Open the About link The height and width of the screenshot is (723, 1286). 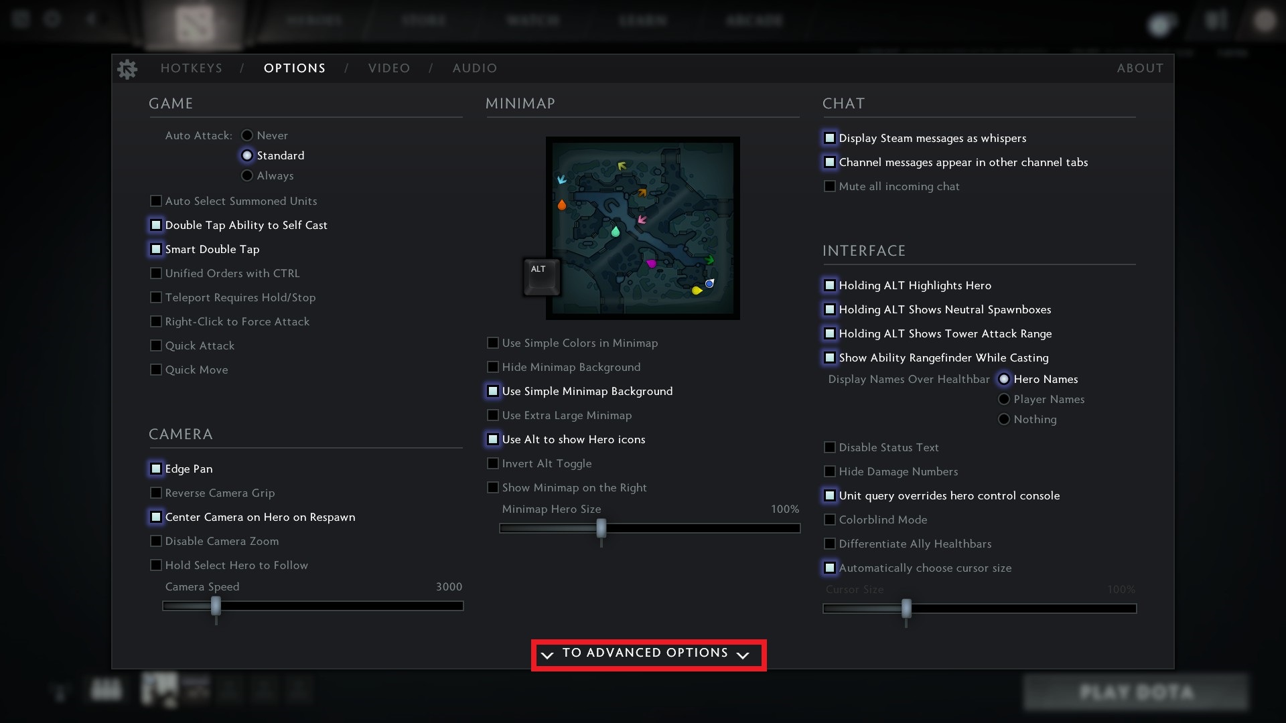[1139, 68]
